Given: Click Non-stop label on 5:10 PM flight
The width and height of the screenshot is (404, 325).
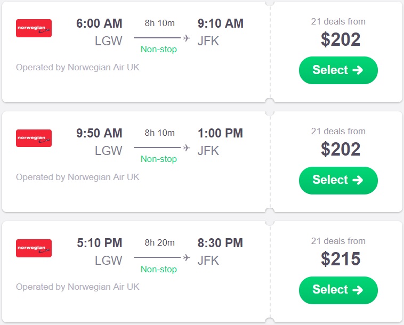Looking at the screenshot, I should point(158,269).
